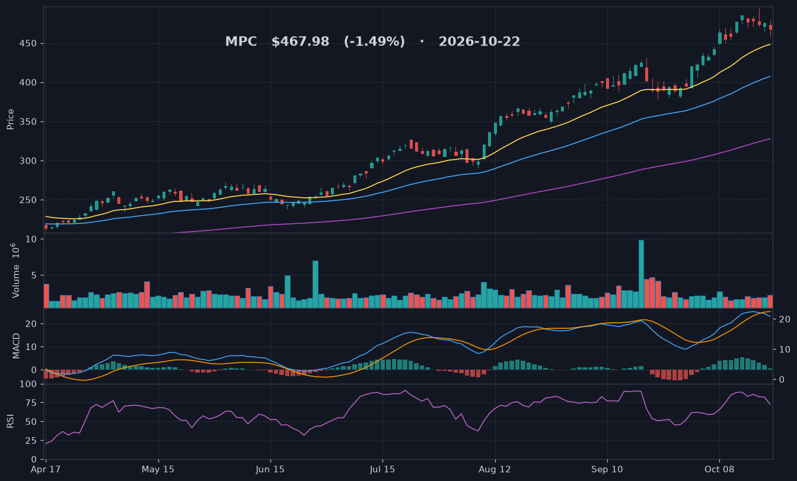Click the 100 tick on the RSI axis

click(30, 384)
